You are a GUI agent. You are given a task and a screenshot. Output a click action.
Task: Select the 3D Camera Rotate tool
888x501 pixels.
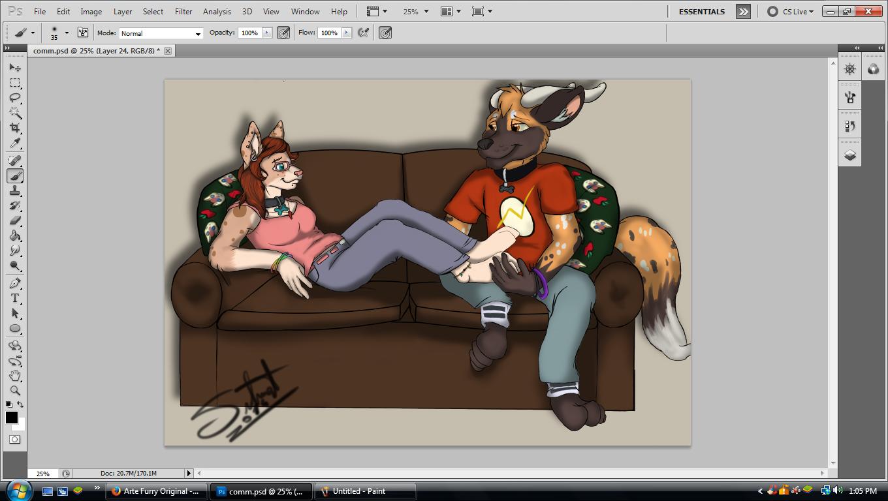(x=15, y=361)
